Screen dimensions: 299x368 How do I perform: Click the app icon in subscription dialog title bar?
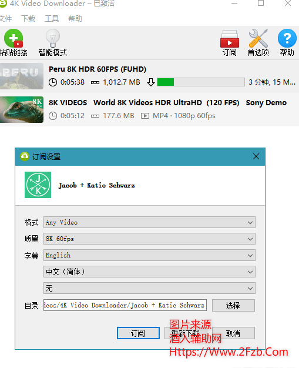[25, 156]
